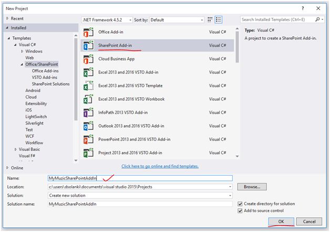Click OK to create project
Screen dimensions: 330x232
[x=281, y=221]
